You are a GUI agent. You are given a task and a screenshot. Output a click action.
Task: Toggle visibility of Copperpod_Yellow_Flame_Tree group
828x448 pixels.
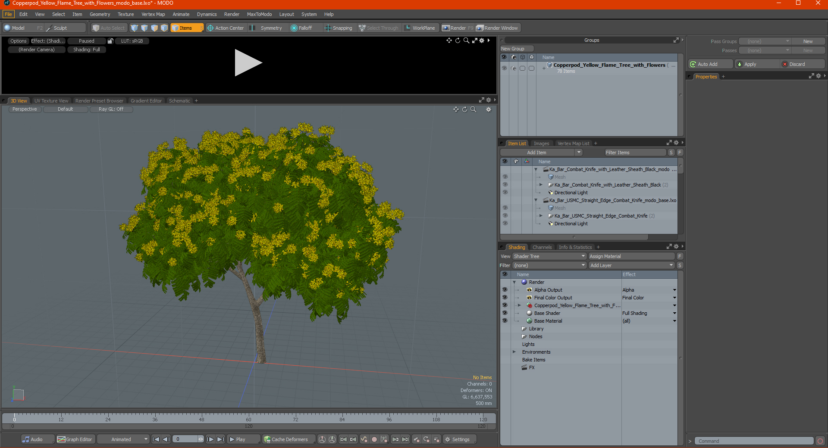tap(504, 68)
